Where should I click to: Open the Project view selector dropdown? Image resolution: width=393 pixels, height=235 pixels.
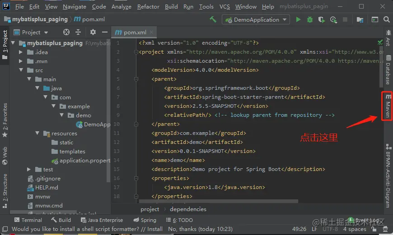tap(31, 32)
